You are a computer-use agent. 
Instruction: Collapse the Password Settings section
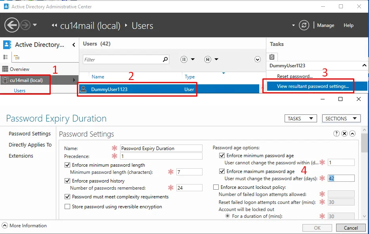352,133
